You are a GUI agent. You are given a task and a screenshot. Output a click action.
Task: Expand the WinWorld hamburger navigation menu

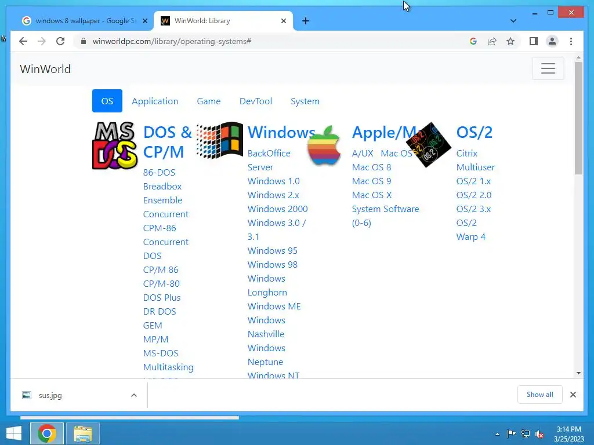click(548, 68)
